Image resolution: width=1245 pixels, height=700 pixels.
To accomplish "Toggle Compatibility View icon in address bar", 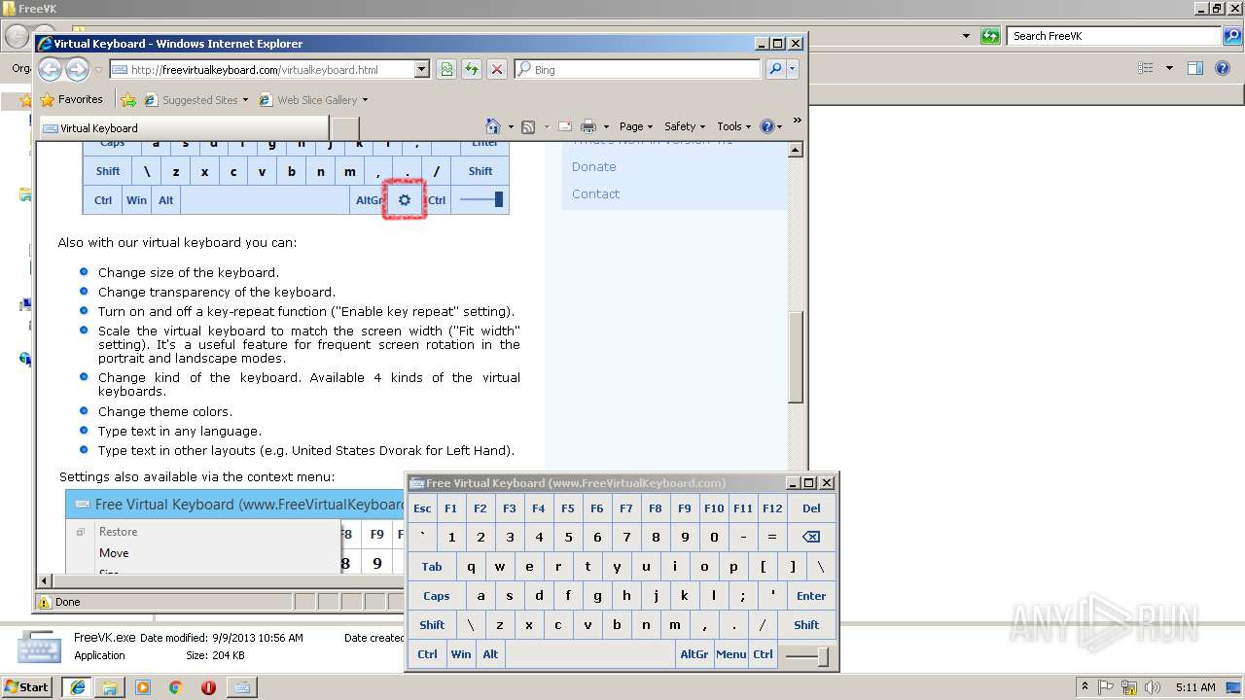I will 446,69.
